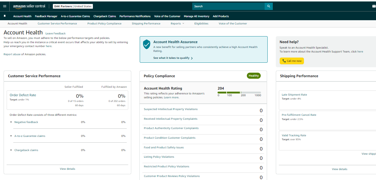Viewport: 376px width, 180px height.
Task: Open the hamburger main menu
Action: pyautogui.click(x=5, y=6)
